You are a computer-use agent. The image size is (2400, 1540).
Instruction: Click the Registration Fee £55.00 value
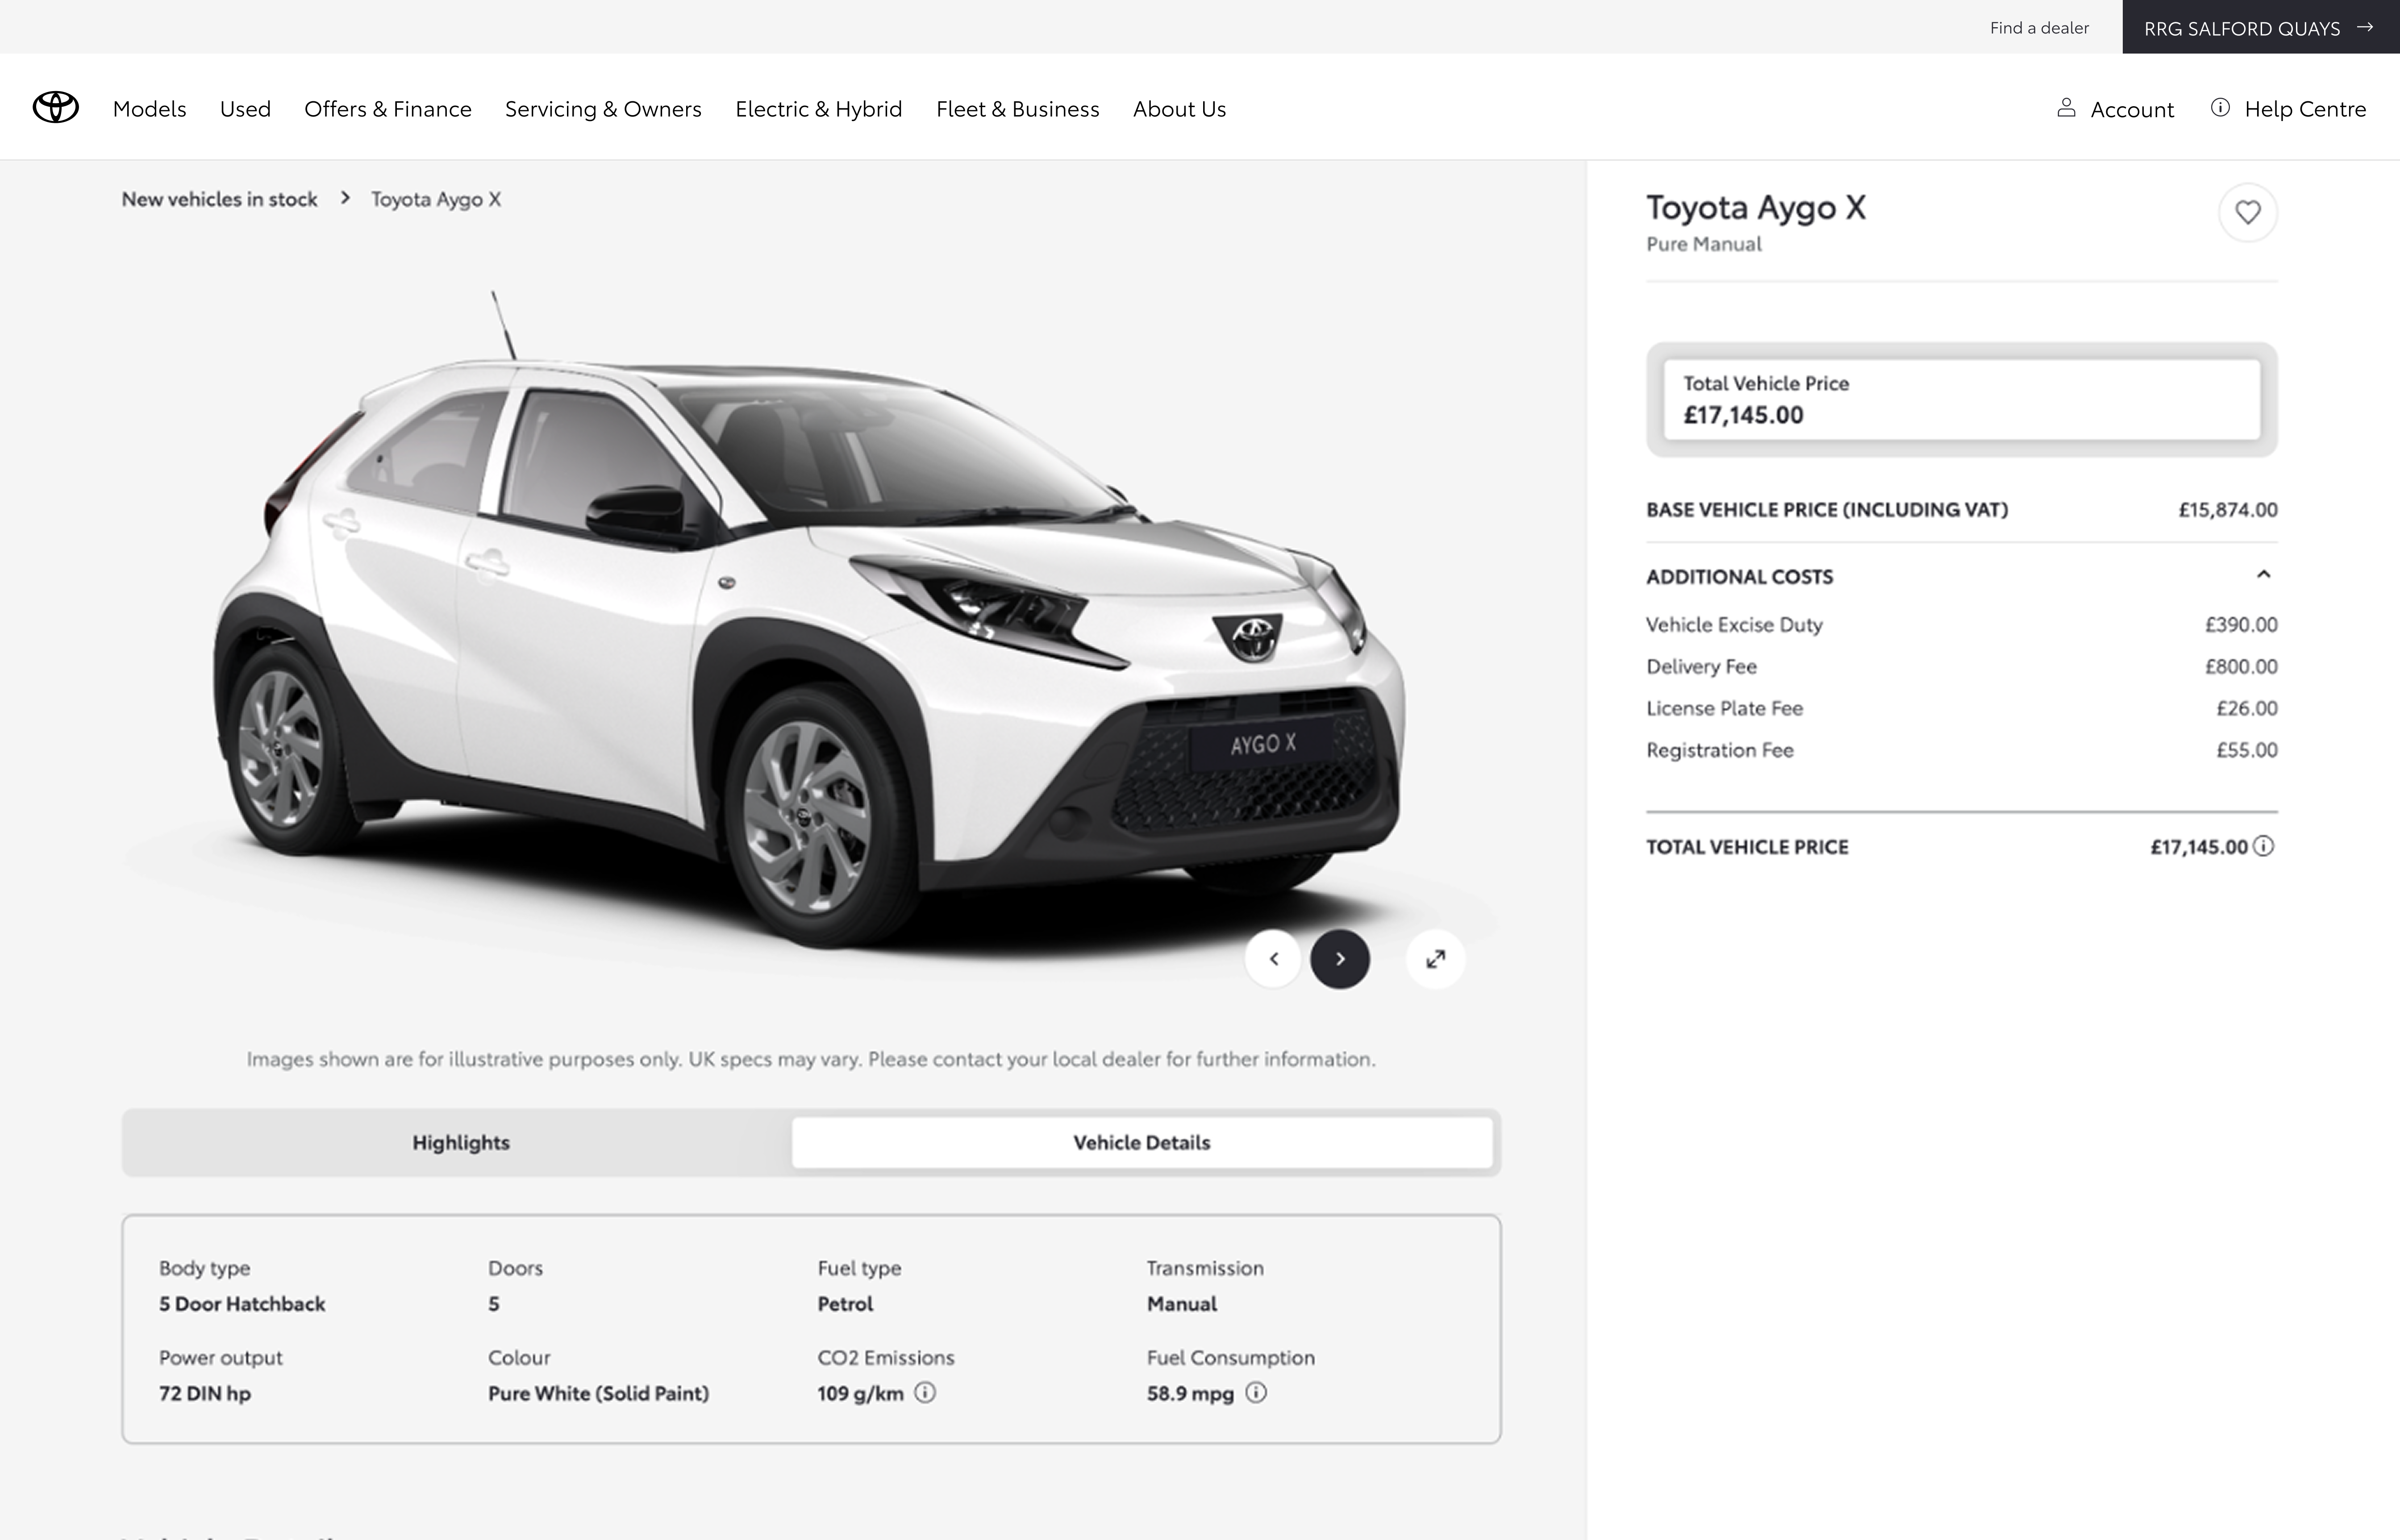coord(2247,750)
